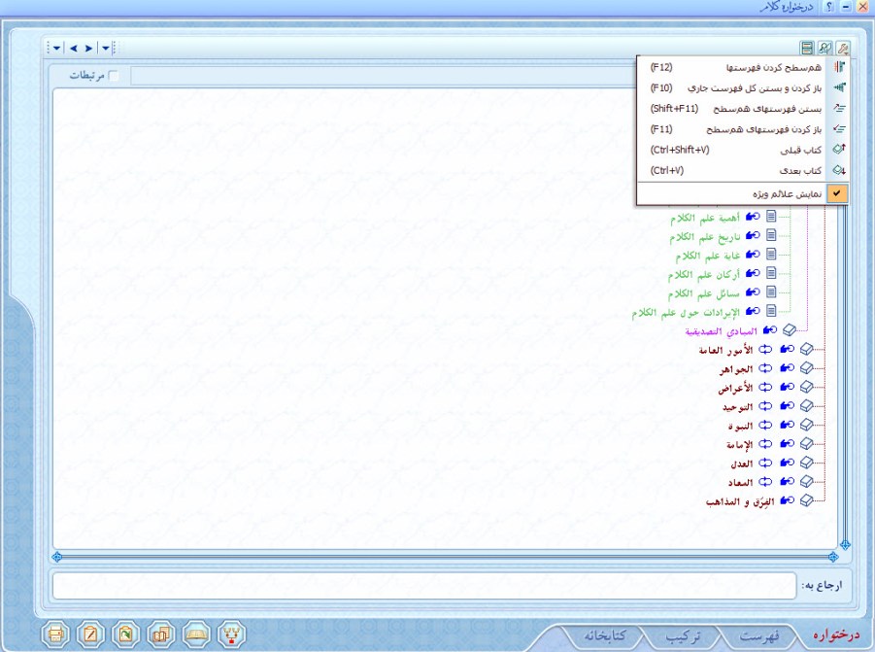Click the printer icon at the bottom left
The image size is (875, 652).
pos(57,635)
